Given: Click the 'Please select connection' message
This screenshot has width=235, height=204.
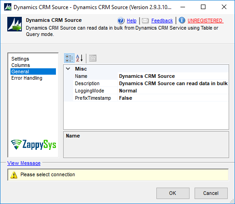Looking at the screenshot, I should click(48, 174).
